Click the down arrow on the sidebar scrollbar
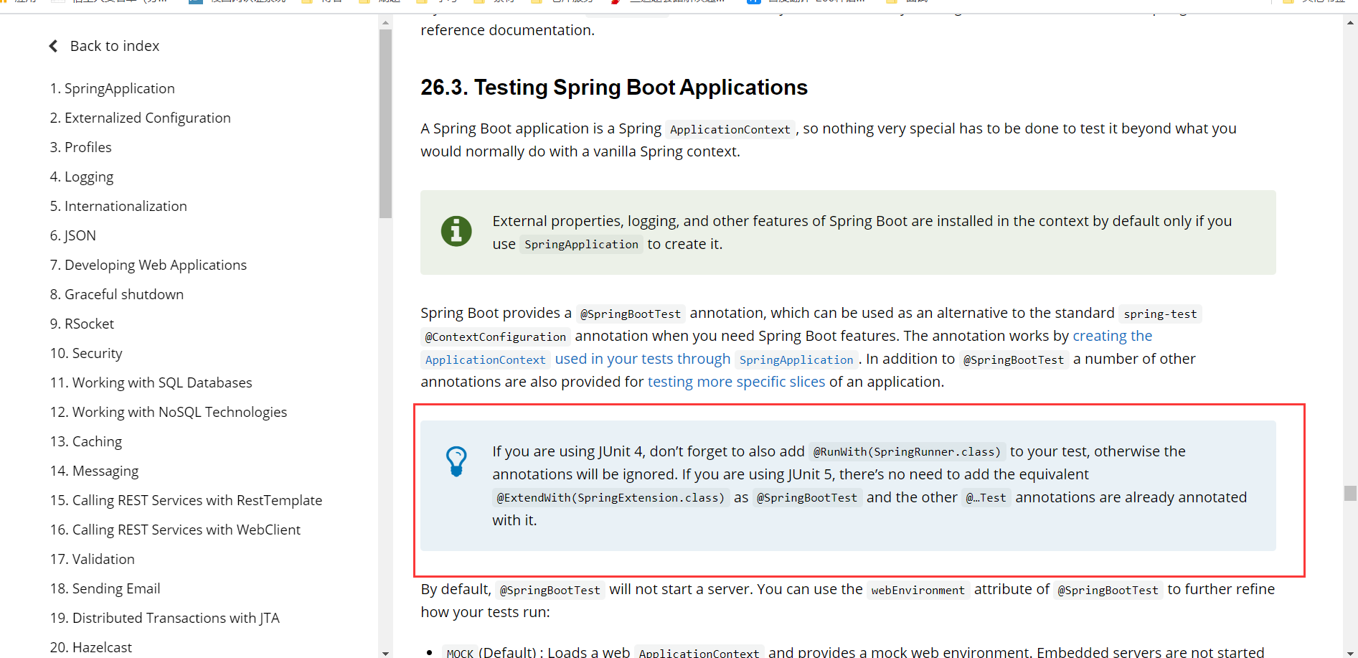The width and height of the screenshot is (1358, 658). tap(386, 652)
